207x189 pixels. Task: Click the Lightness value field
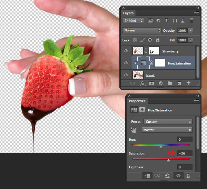[x=185, y=167]
